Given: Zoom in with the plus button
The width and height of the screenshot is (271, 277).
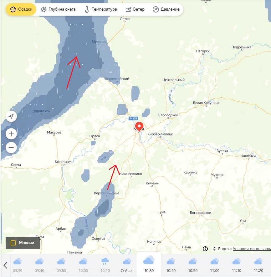Looking at the screenshot, I should tap(11, 134).
